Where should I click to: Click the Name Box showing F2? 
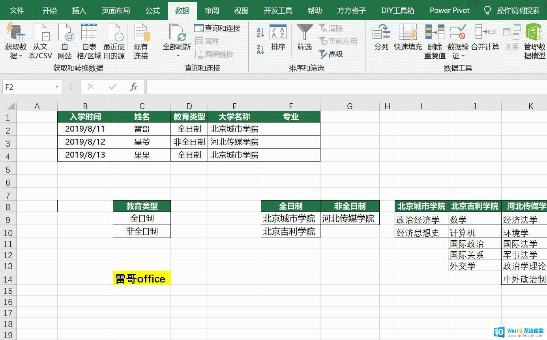point(28,87)
